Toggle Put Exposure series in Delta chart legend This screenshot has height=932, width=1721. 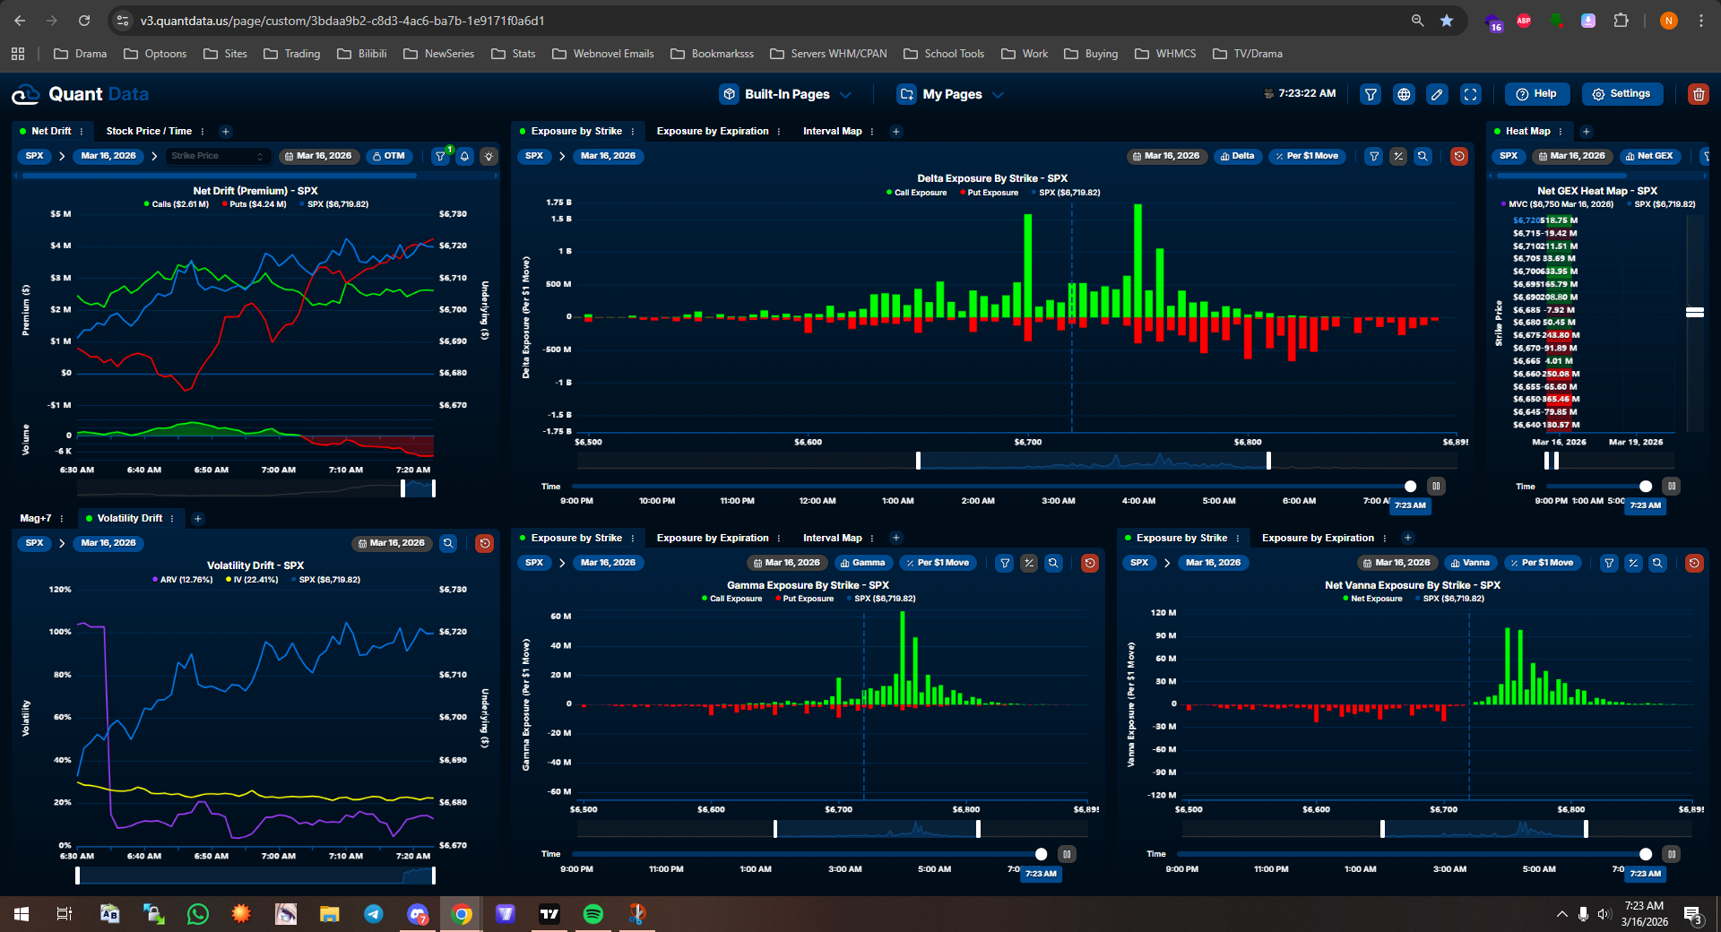pos(990,193)
